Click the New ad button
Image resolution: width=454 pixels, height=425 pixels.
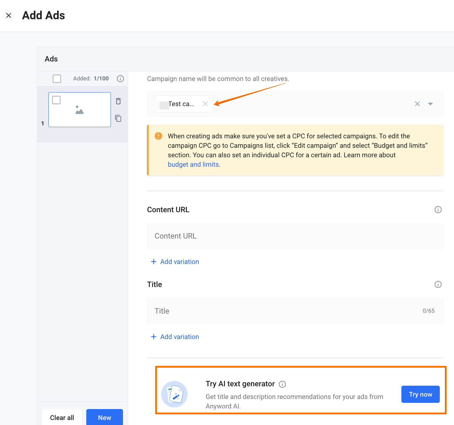104,417
